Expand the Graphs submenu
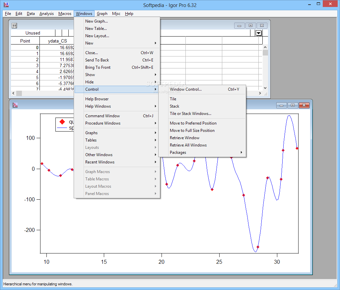This screenshot has height=290, width=340. (x=117, y=133)
